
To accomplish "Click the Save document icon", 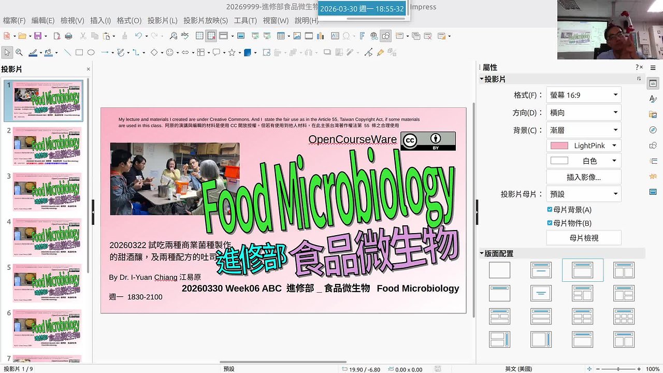I will (38, 36).
